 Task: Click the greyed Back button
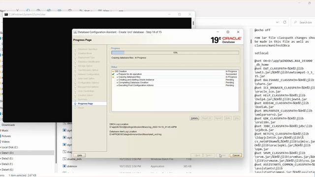coord(197,155)
